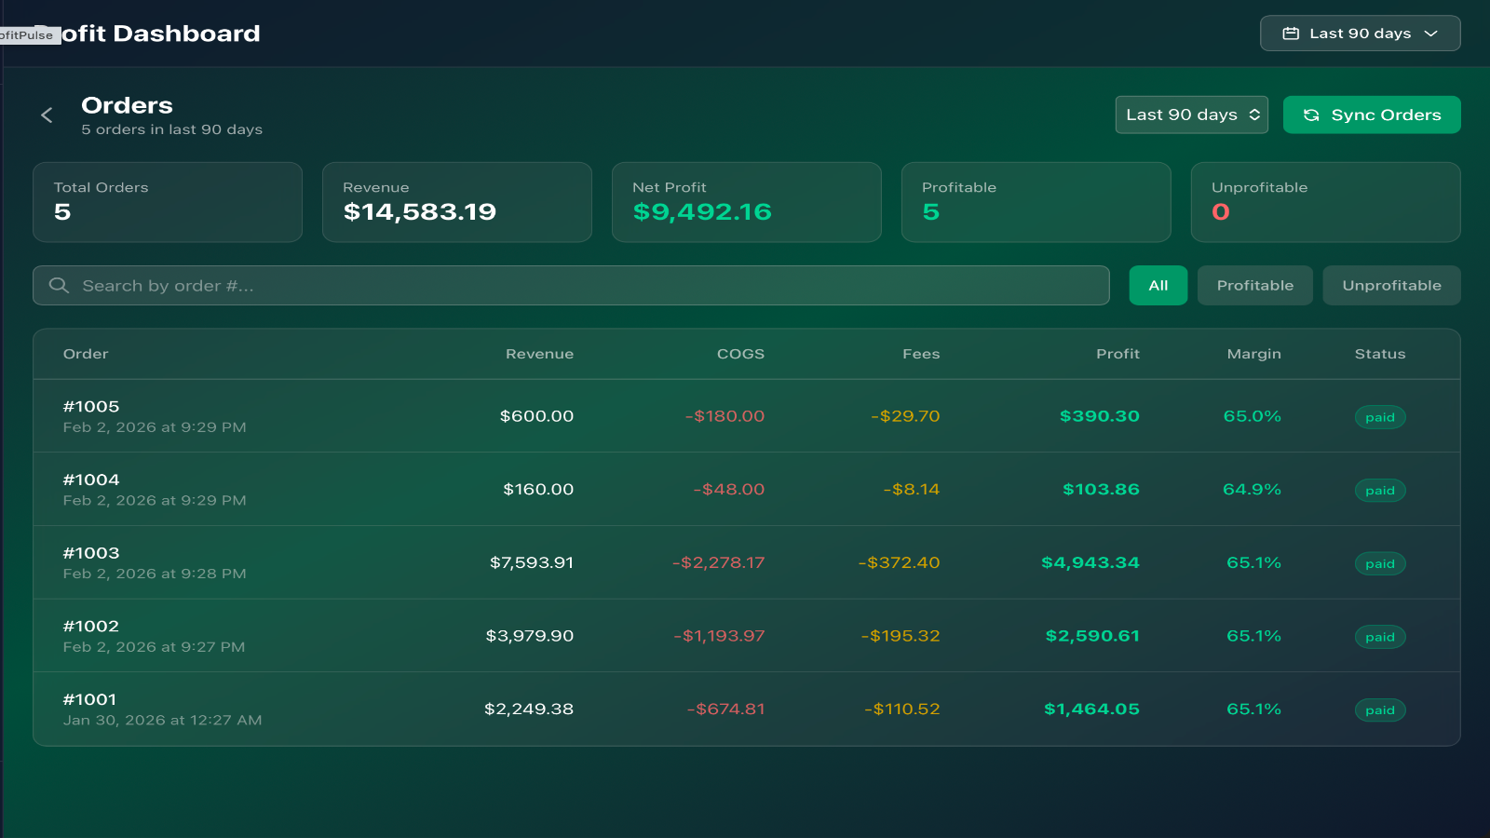The width and height of the screenshot is (1490, 838).
Task: Click revenue value $2,249.38
Action: [529, 710]
